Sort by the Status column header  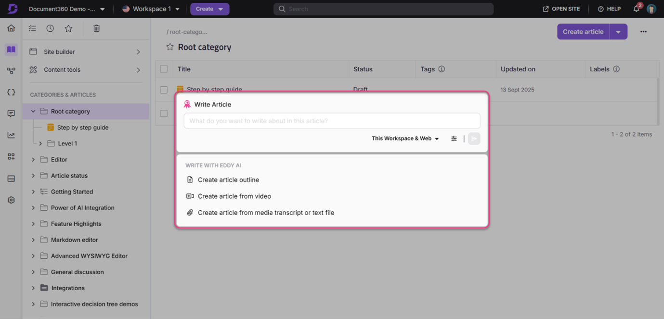point(363,69)
